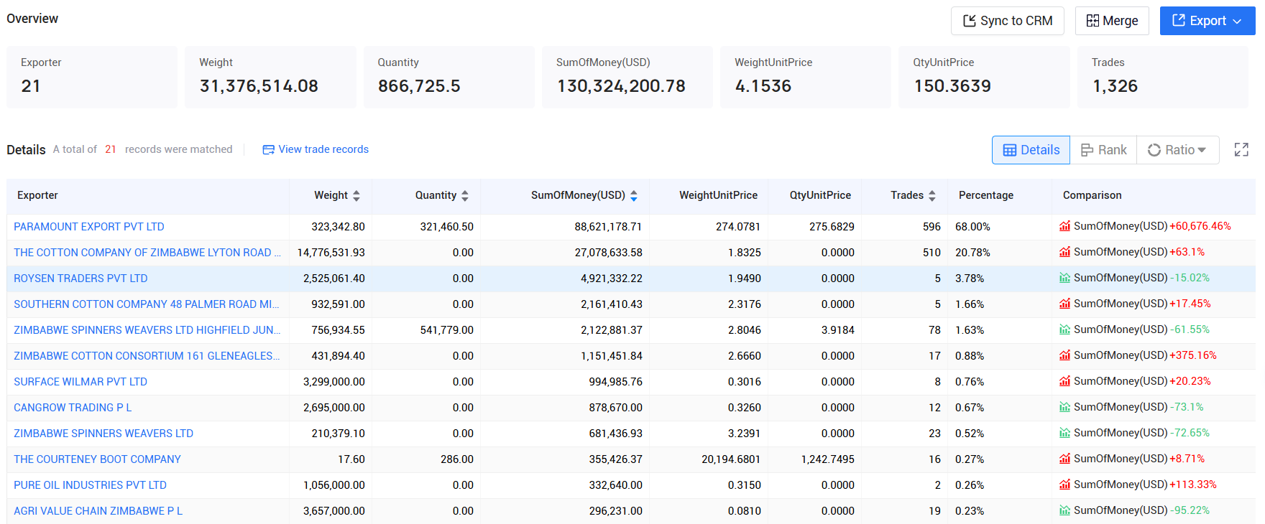Click the WeightUnitPrice summary card 4.1536
This screenshot has height=524, width=1265.
pyautogui.click(x=806, y=77)
